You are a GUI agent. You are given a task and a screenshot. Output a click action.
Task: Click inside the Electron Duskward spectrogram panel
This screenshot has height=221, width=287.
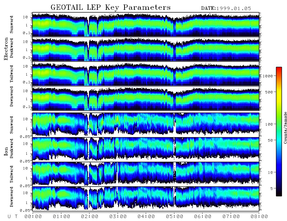[146, 49]
